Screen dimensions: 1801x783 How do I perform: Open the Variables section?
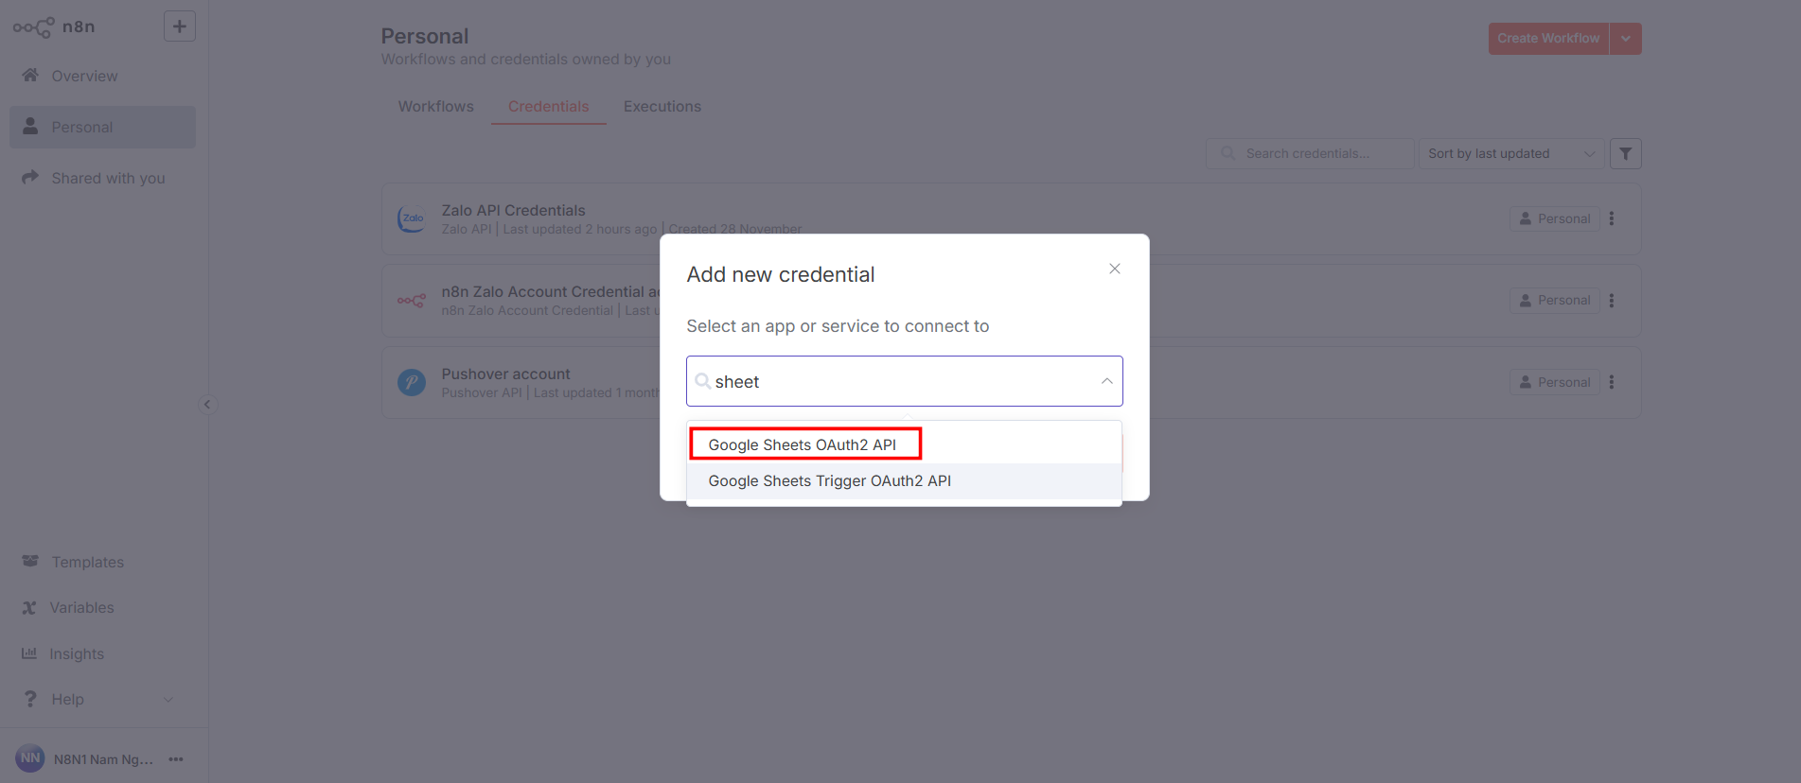(82, 606)
